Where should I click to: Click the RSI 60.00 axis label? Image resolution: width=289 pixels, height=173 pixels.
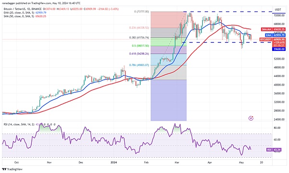pyautogui.click(x=277, y=139)
